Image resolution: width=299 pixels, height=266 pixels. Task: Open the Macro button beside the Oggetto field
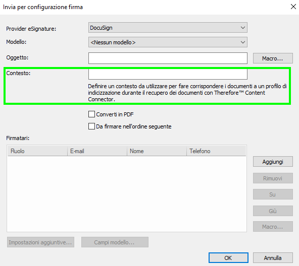273,58
